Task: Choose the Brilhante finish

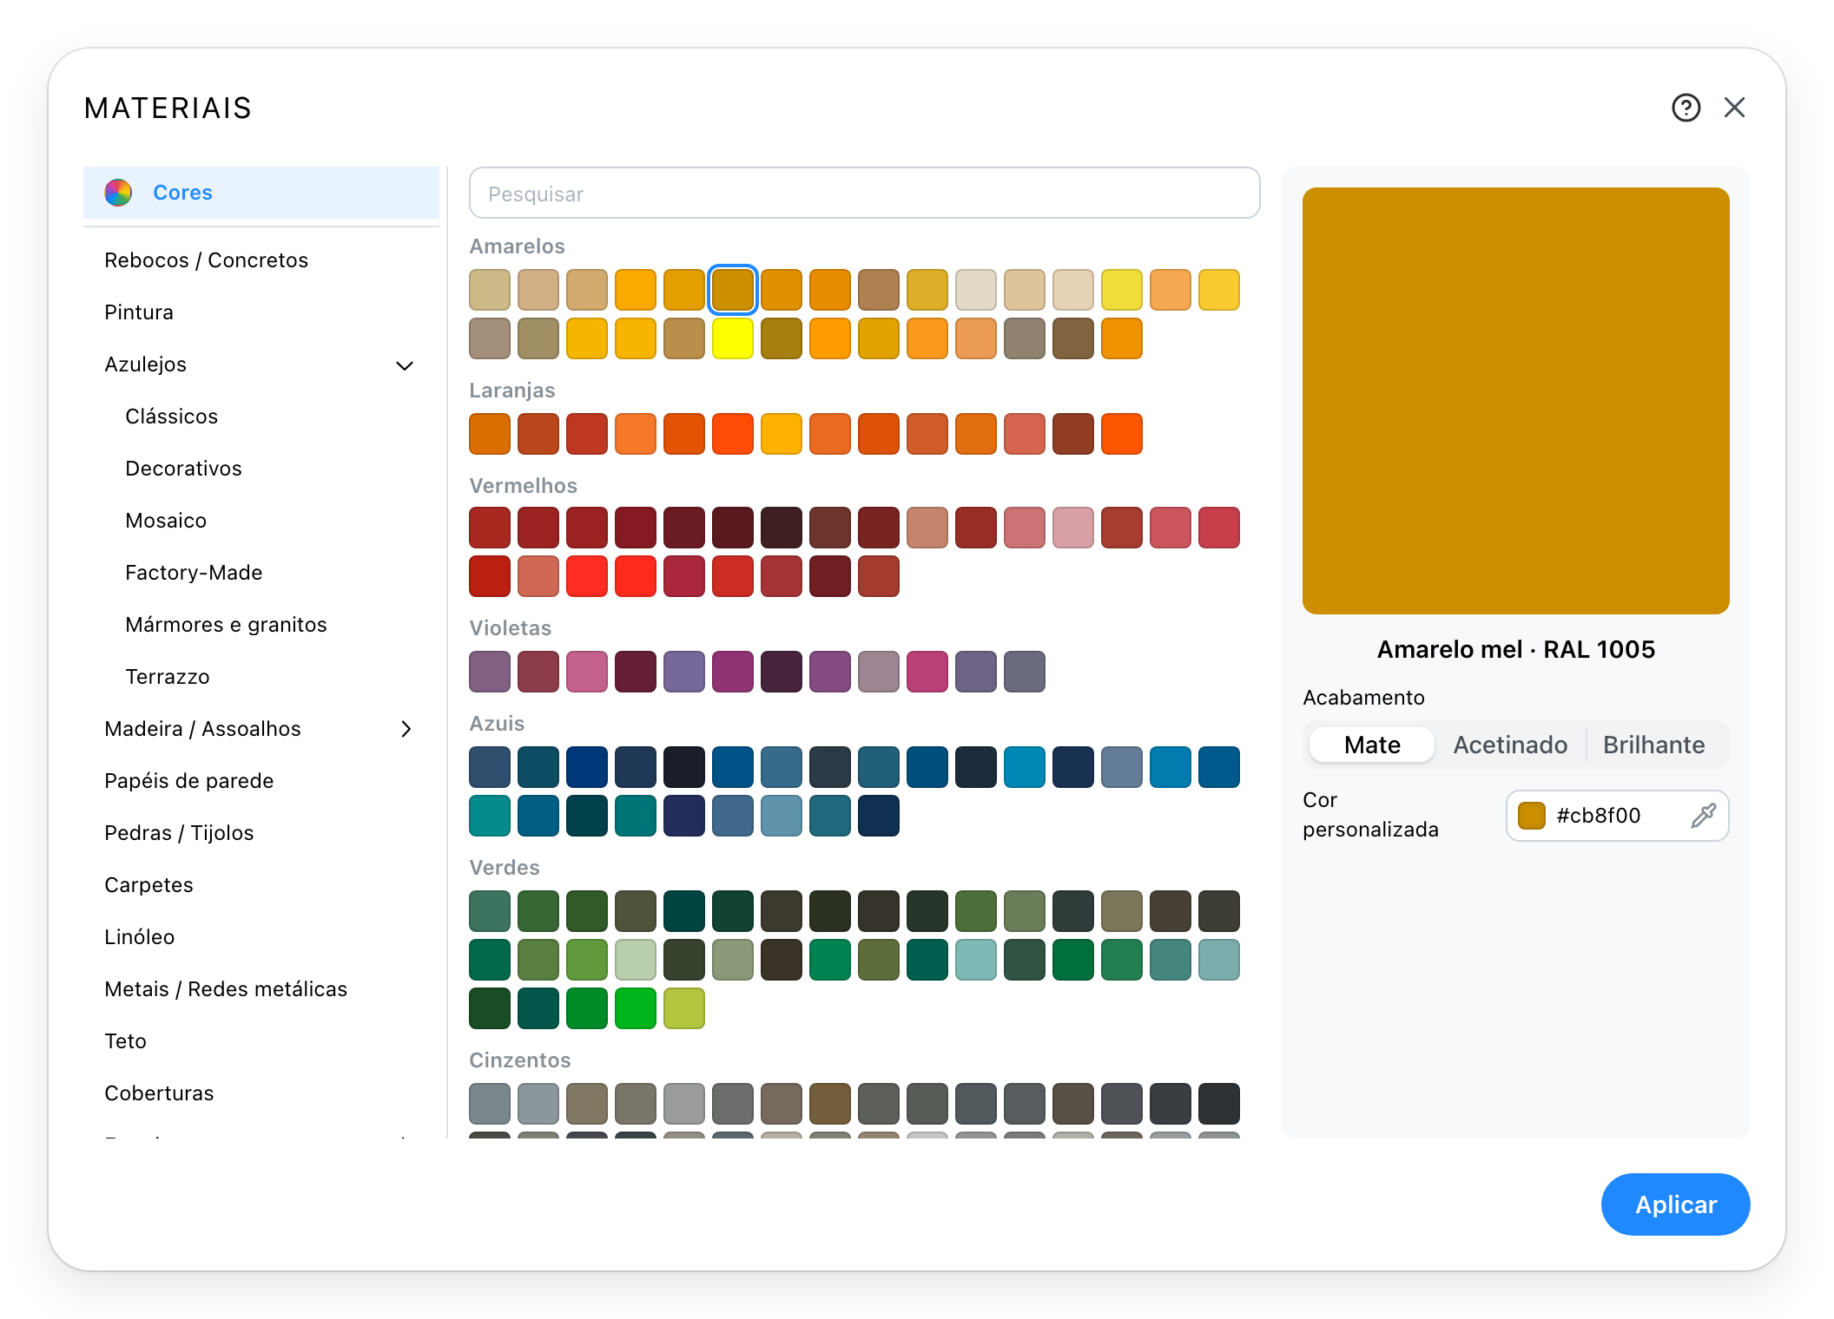Action: (x=1653, y=745)
